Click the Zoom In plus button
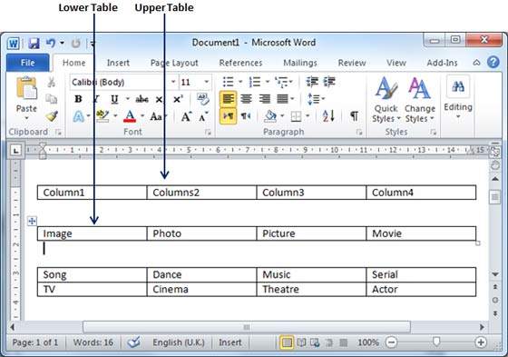 click(481, 342)
